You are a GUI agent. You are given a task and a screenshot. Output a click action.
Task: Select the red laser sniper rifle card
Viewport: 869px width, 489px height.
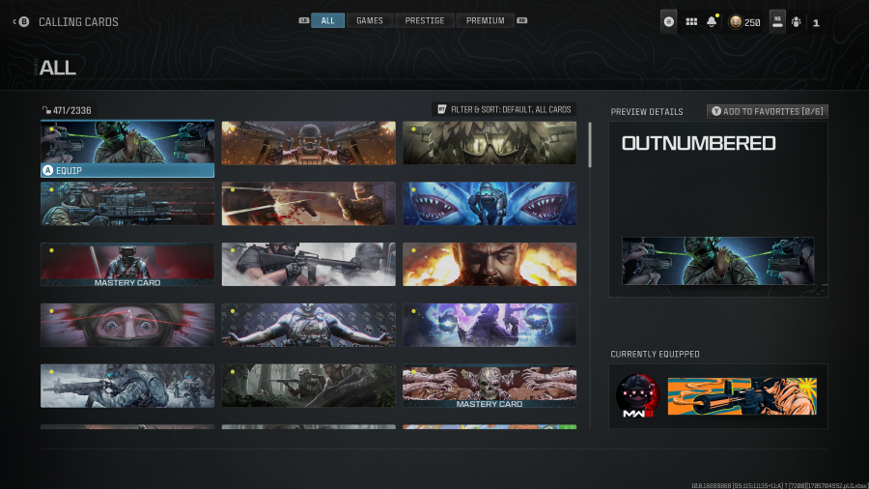[x=127, y=204]
